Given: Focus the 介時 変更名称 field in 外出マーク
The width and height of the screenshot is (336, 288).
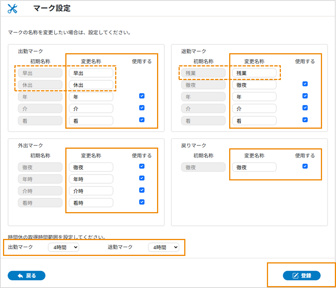Looking at the screenshot, I should pyautogui.click(x=91, y=191).
